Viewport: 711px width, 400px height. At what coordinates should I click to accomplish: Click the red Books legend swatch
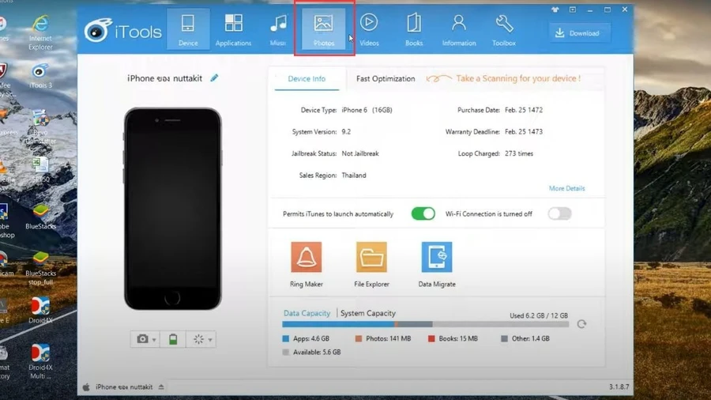431,339
